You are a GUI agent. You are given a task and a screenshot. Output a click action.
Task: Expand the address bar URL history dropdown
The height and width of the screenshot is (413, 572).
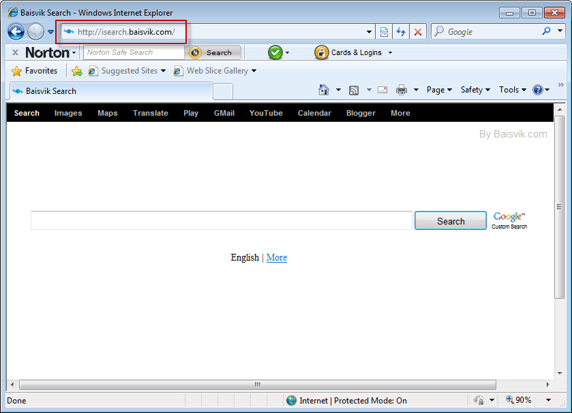point(369,32)
